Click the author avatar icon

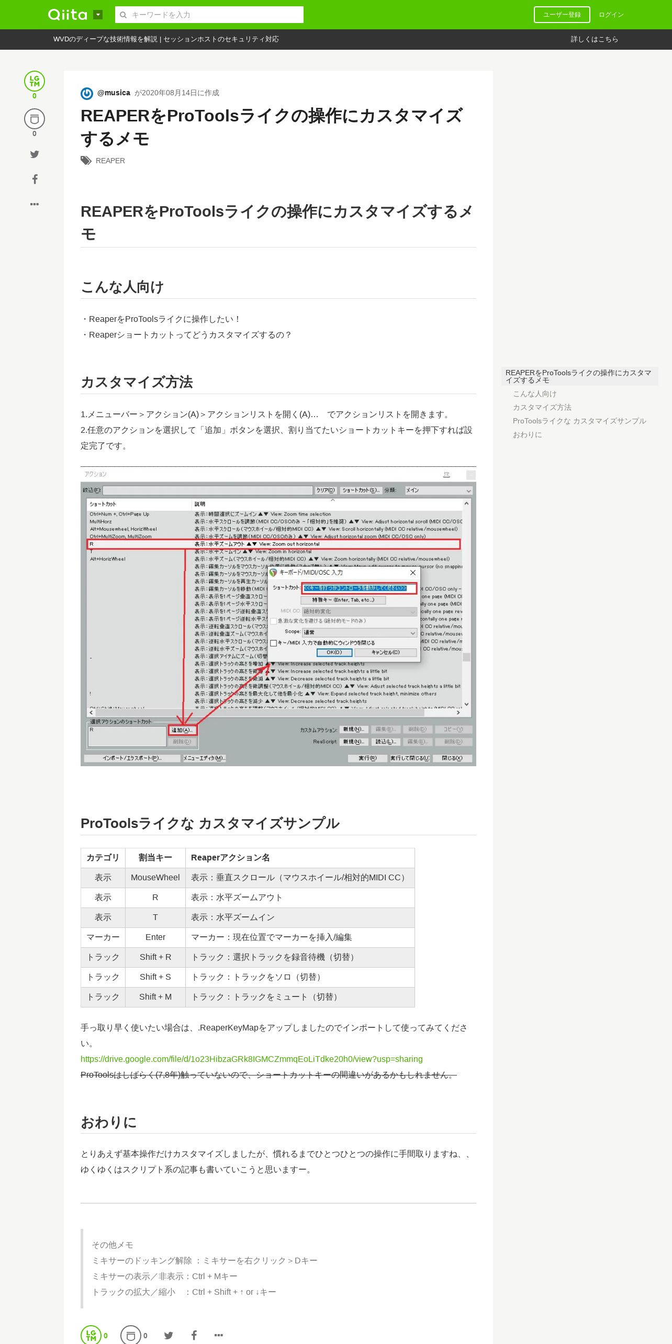[87, 93]
